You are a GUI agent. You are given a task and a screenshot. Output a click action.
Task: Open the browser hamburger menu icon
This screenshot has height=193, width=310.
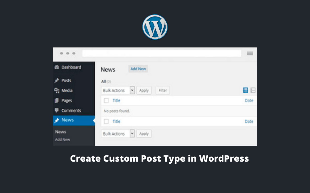tap(250, 53)
